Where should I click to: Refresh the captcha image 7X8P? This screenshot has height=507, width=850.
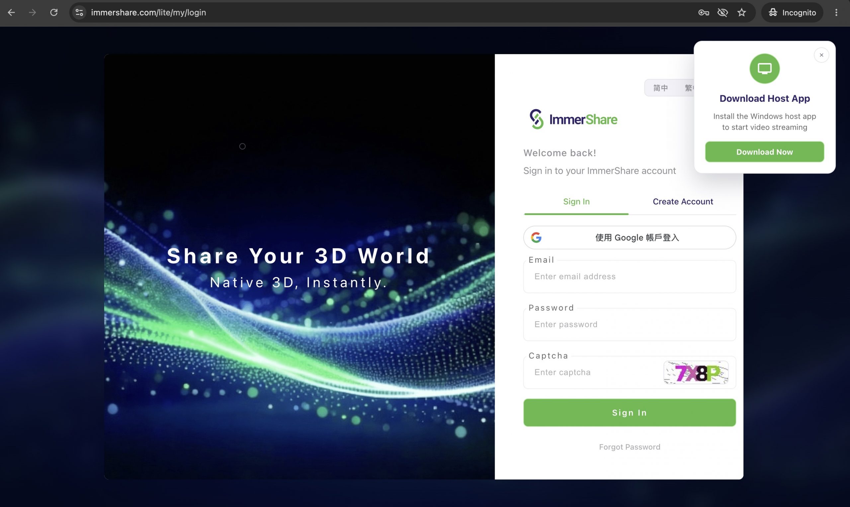696,372
